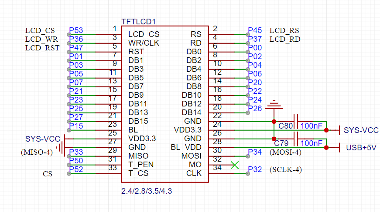Click the LCD_RS annotation text
Viewport: 380px width, 212px height.
(x=284, y=31)
